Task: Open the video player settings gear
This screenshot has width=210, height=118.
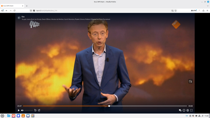Action: [x=188, y=110]
